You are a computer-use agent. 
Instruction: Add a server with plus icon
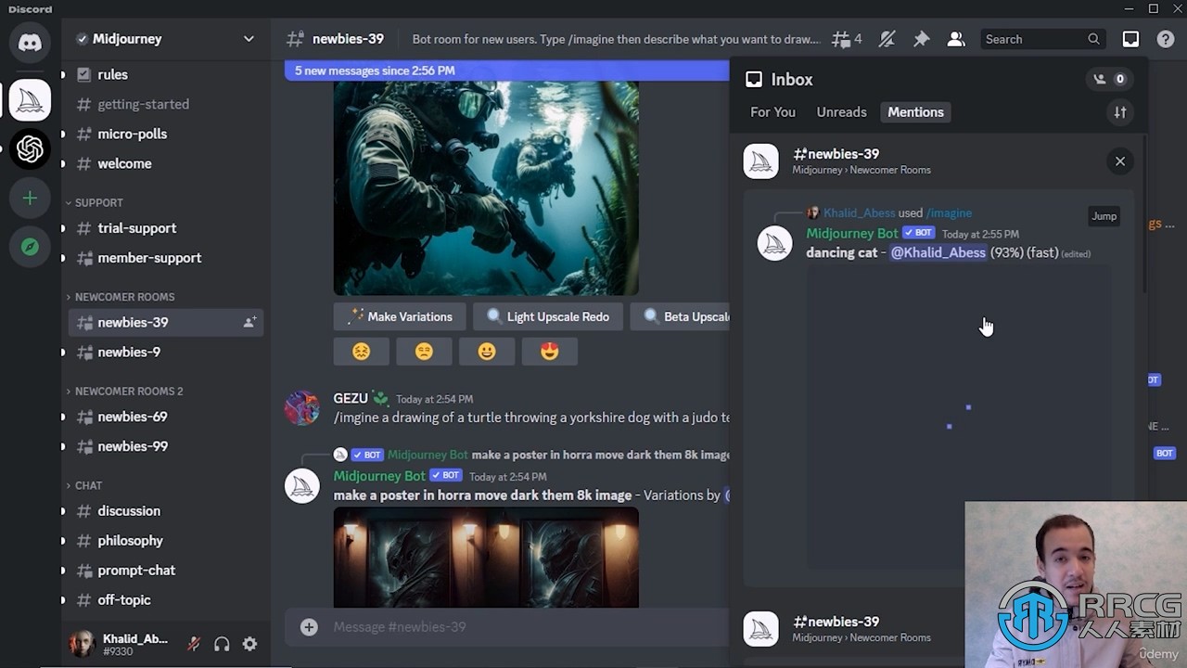tap(30, 198)
